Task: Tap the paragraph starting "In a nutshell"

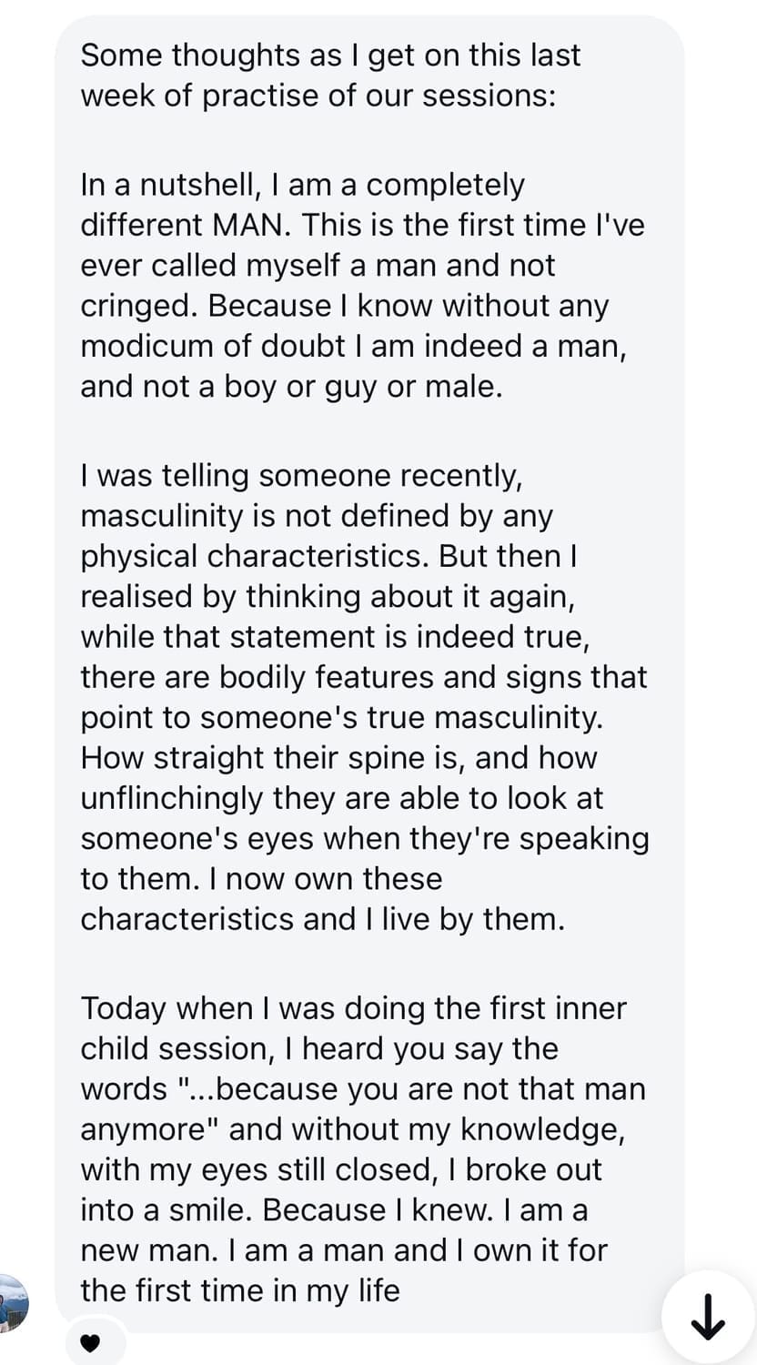Action: tap(344, 286)
